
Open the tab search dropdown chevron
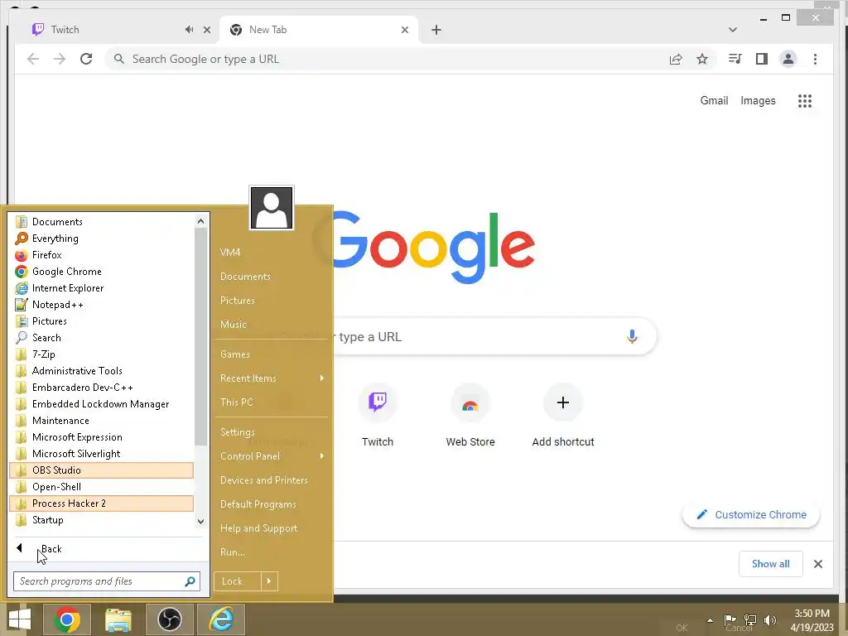click(x=733, y=30)
